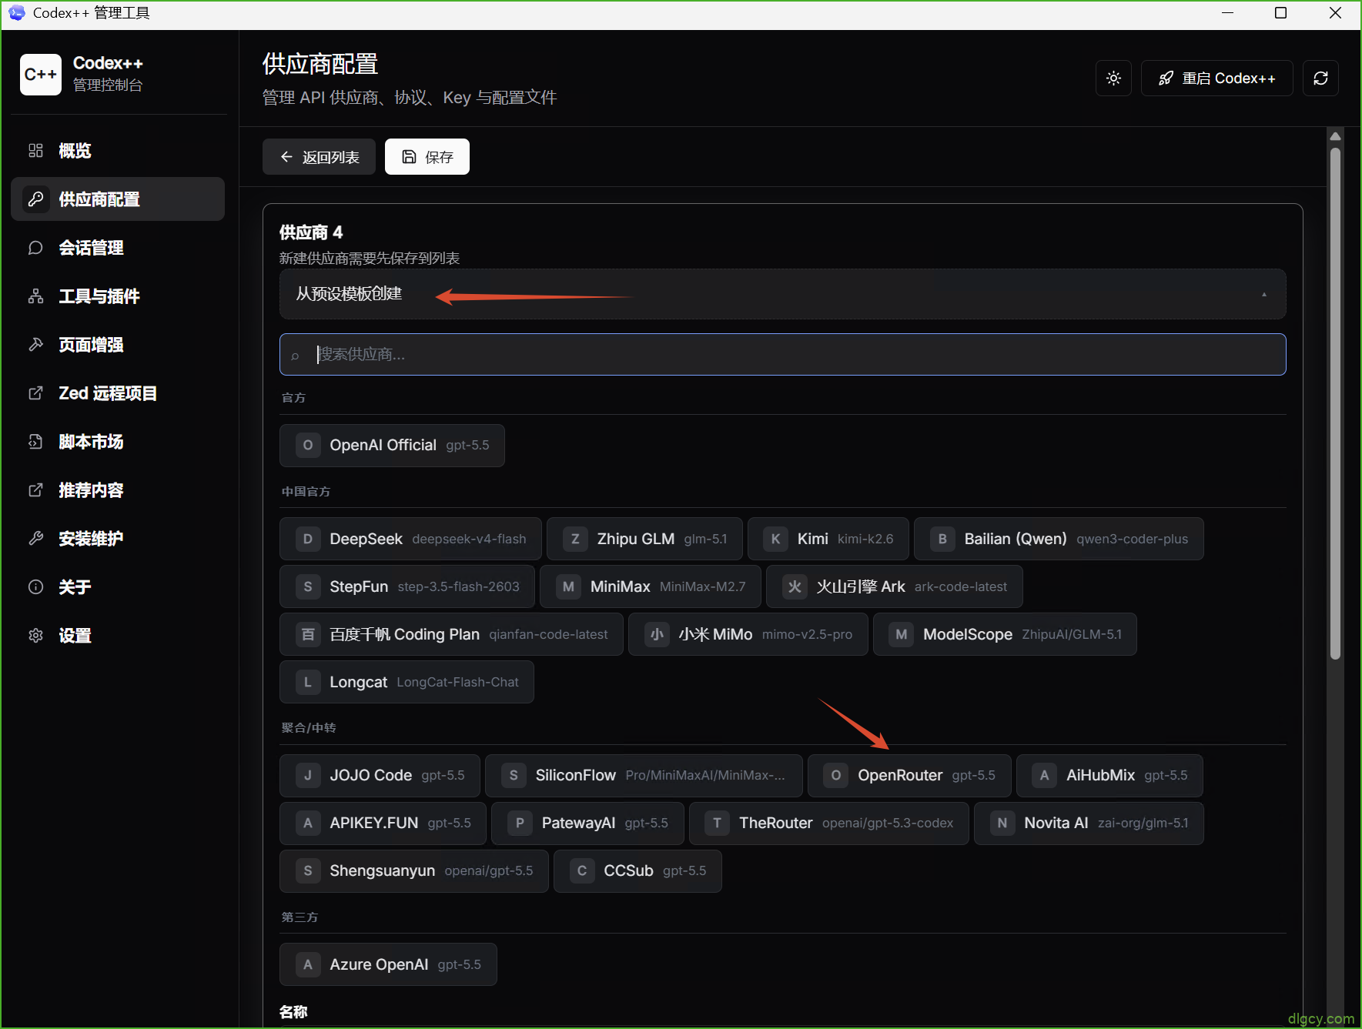Click the 搜索供应商 search field
Screen dimensions: 1362x1029
782,355
